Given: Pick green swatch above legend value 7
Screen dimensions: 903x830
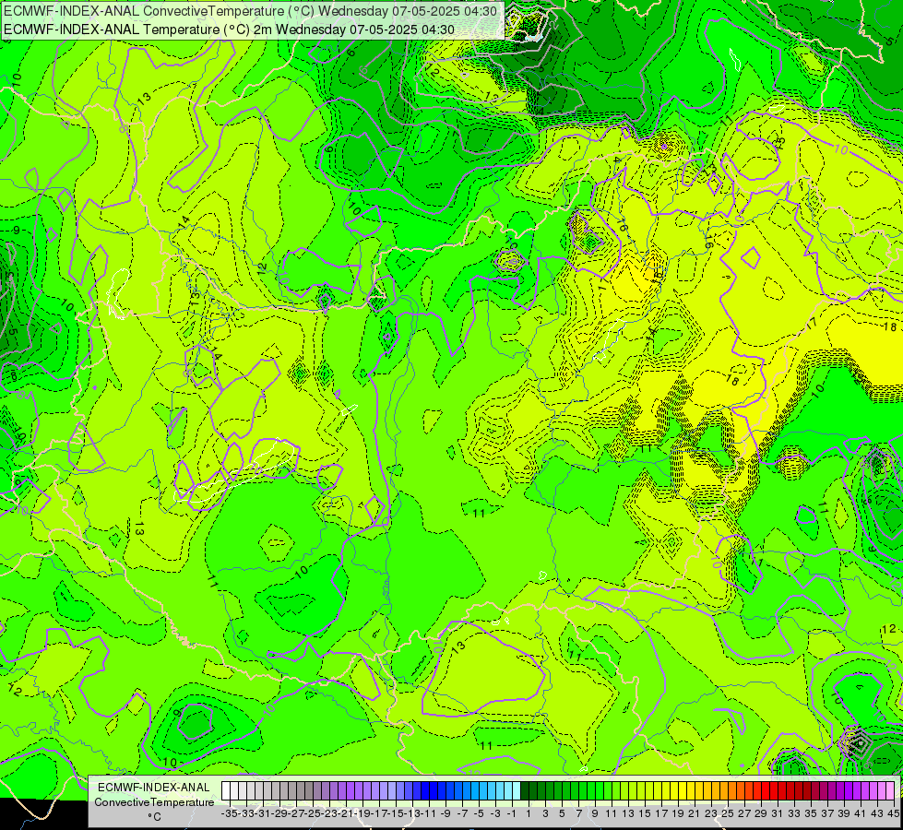Looking at the screenshot, I should coord(575,790).
